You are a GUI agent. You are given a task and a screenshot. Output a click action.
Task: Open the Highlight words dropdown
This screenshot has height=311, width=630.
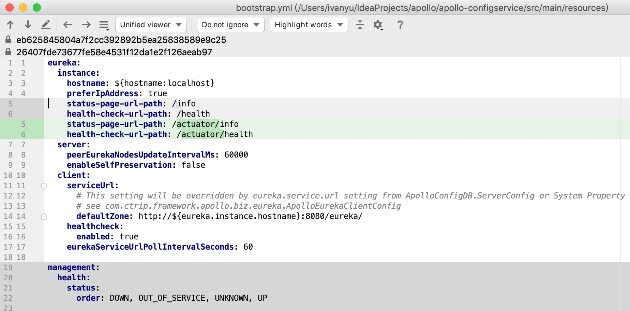click(309, 24)
